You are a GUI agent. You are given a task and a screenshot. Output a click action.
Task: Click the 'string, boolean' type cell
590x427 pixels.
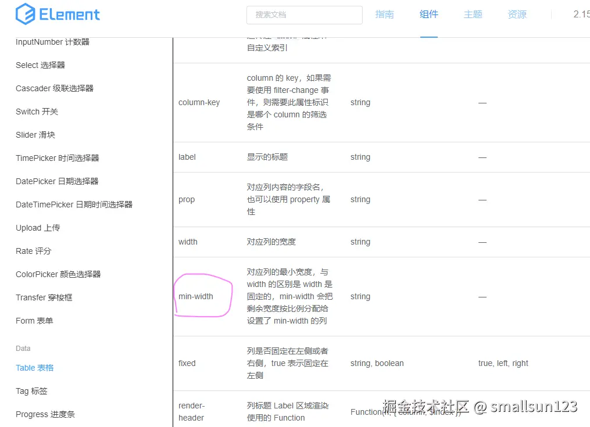coord(377,363)
